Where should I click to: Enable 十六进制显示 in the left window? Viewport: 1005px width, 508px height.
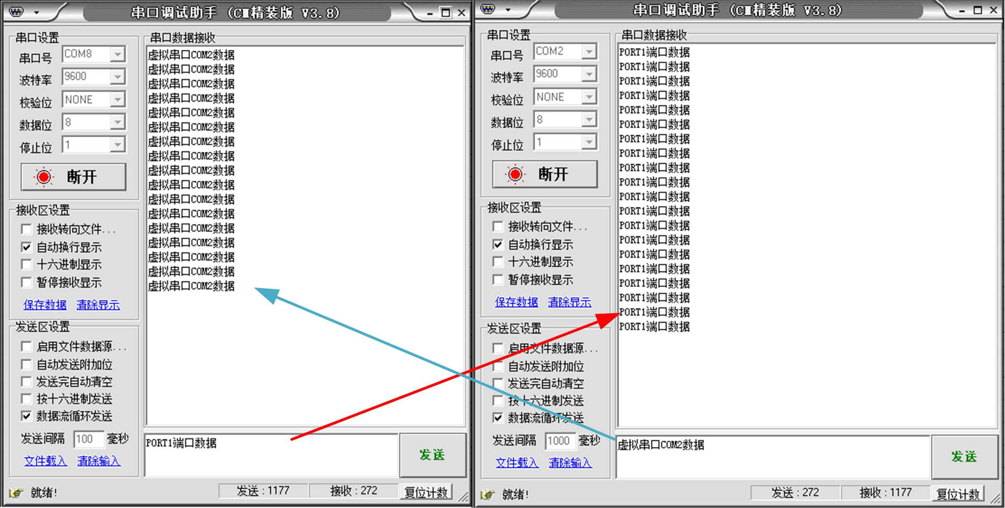pyautogui.click(x=27, y=264)
